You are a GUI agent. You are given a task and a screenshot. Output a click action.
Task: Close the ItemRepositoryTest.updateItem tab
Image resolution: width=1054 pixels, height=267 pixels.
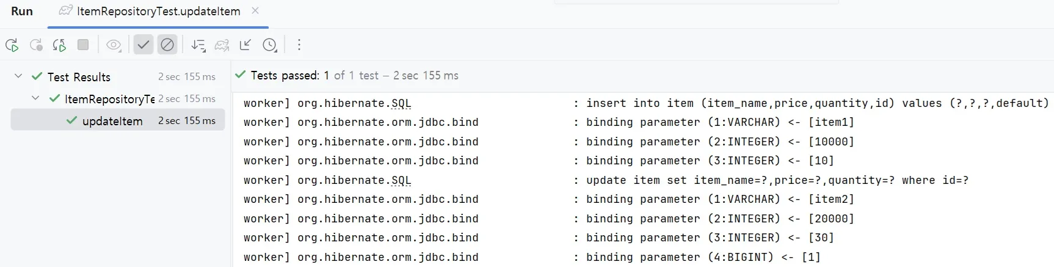pos(255,10)
